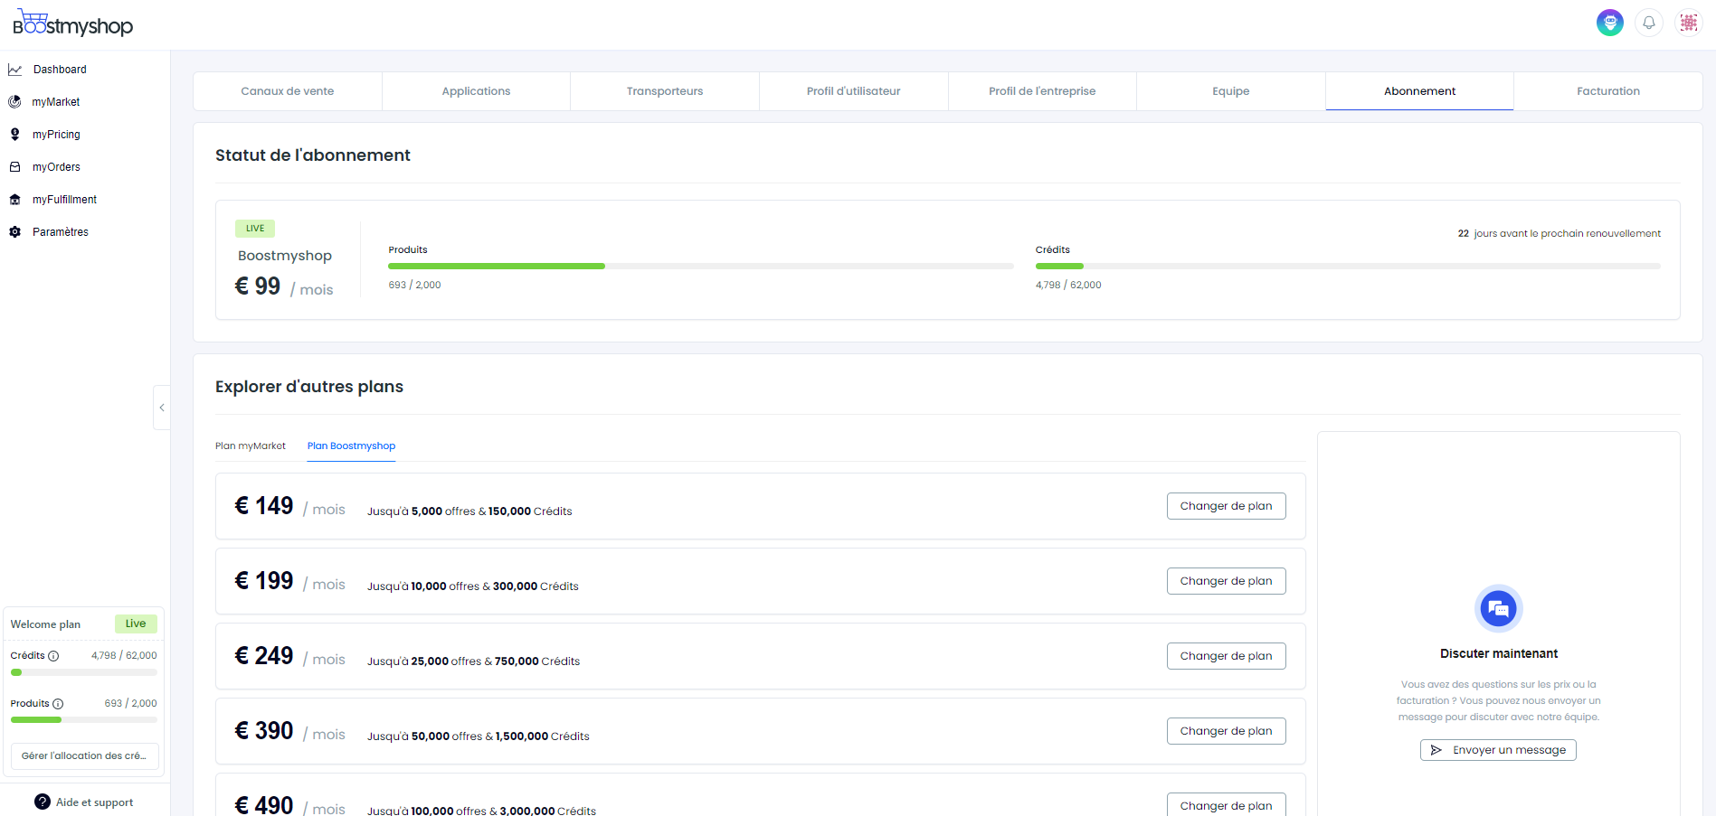Open the notifications bell icon
Screen dimensions: 1716x816
coord(1649,23)
